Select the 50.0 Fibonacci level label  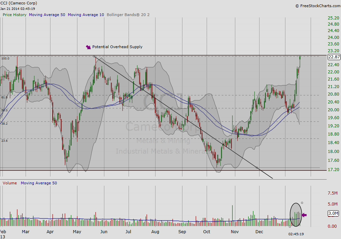click(4, 110)
